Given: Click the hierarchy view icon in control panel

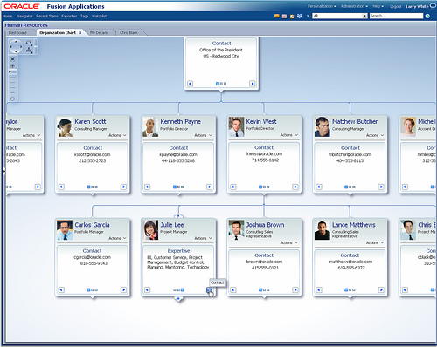Looking at the screenshot, I should pos(29,51).
